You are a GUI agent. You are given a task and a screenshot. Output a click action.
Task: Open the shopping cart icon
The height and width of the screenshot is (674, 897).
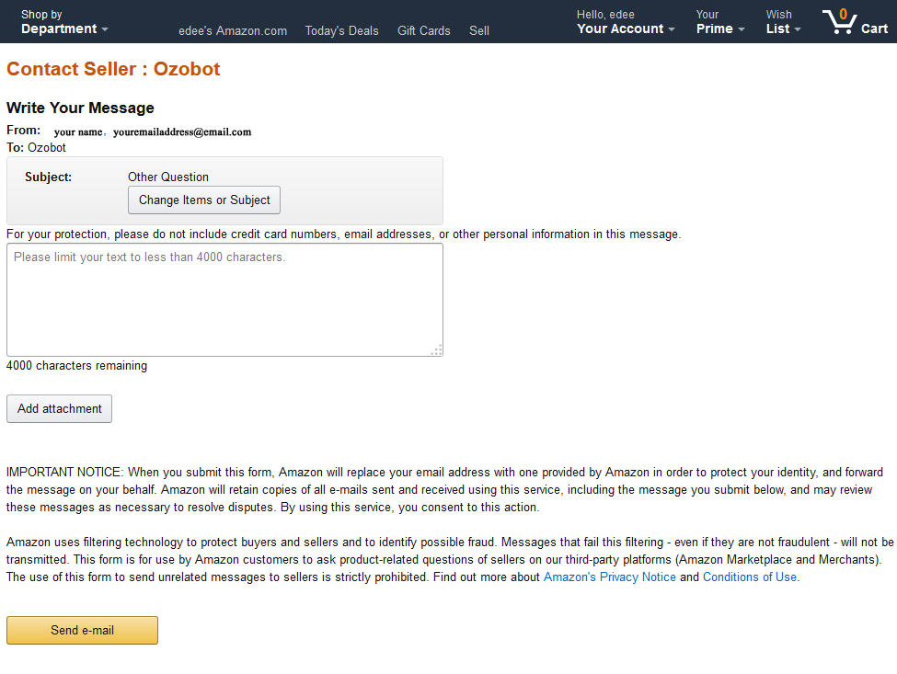pyautogui.click(x=839, y=22)
